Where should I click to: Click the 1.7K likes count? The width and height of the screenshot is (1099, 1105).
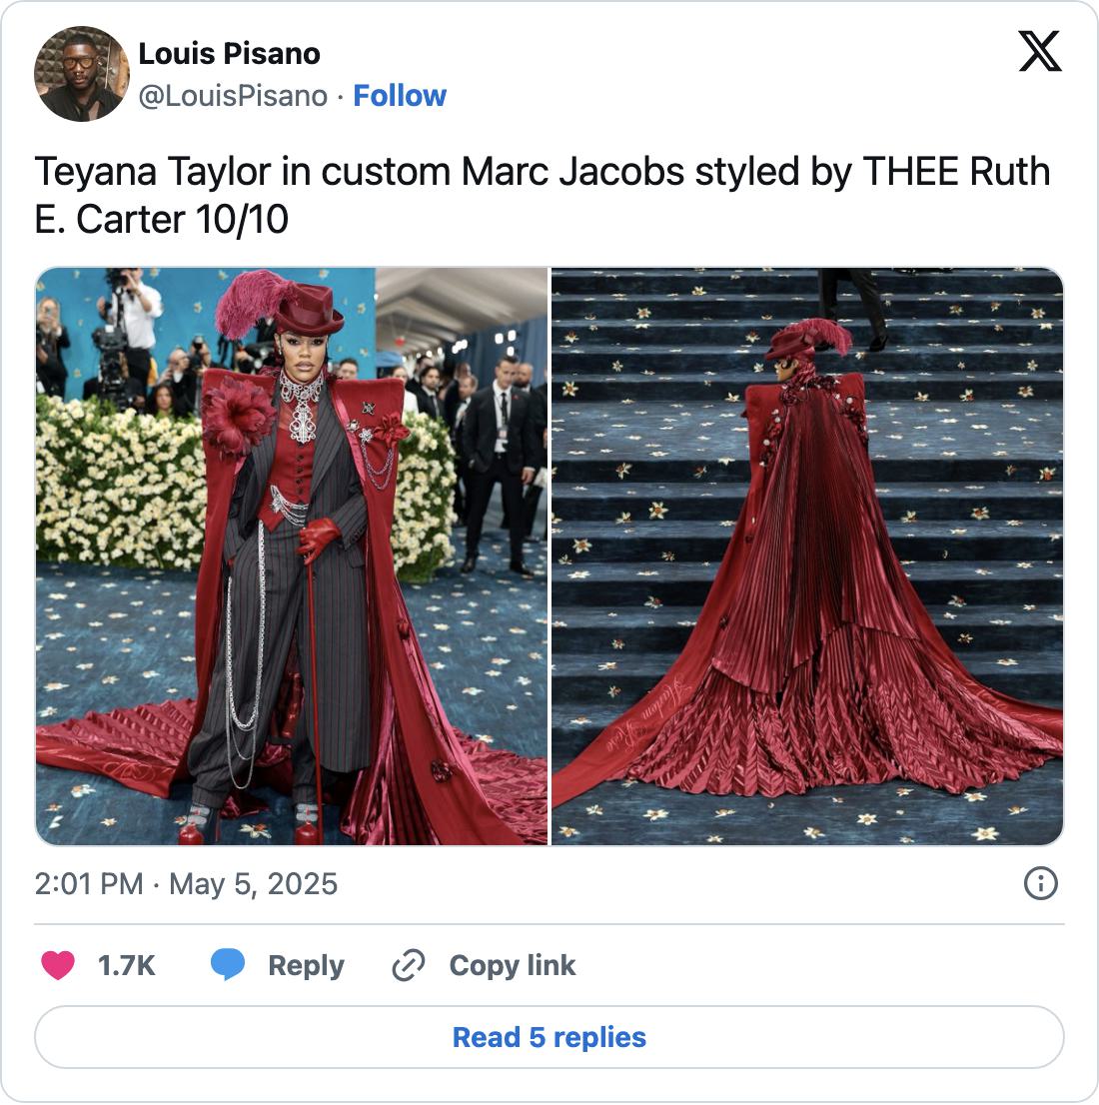126,965
